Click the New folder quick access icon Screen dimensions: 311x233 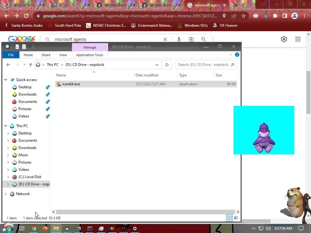pos(24,47)
